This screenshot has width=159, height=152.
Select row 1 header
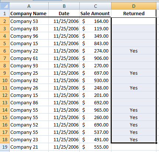tap(5, 13)
